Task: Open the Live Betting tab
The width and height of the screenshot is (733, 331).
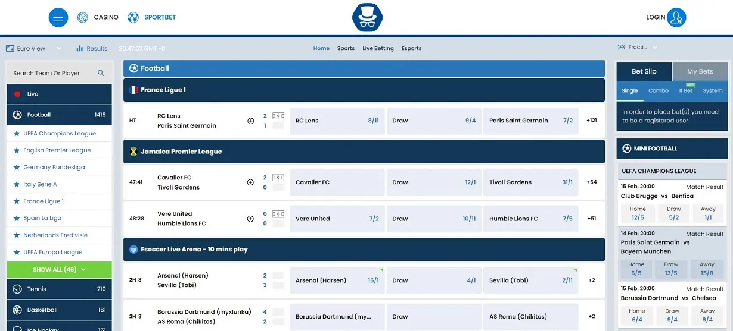Action: pyautogui.click(x=378, y=49)
